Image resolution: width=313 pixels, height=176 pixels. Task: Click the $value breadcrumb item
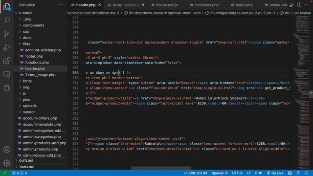[x=305, y=13]
